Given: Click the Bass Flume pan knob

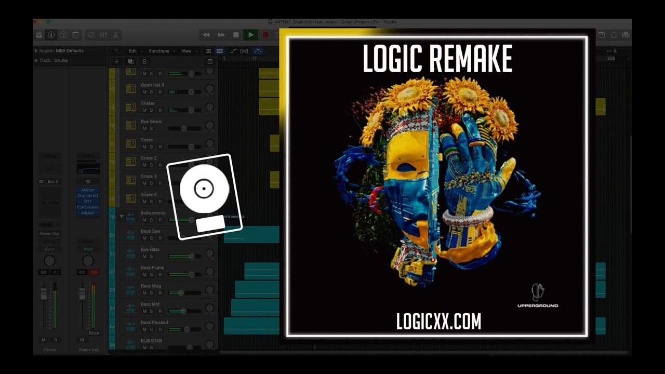Looking at the screenshot, I should click(209, 272).
